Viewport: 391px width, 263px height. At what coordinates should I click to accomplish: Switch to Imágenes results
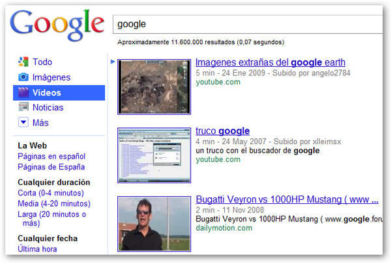(x=51, y=77)
